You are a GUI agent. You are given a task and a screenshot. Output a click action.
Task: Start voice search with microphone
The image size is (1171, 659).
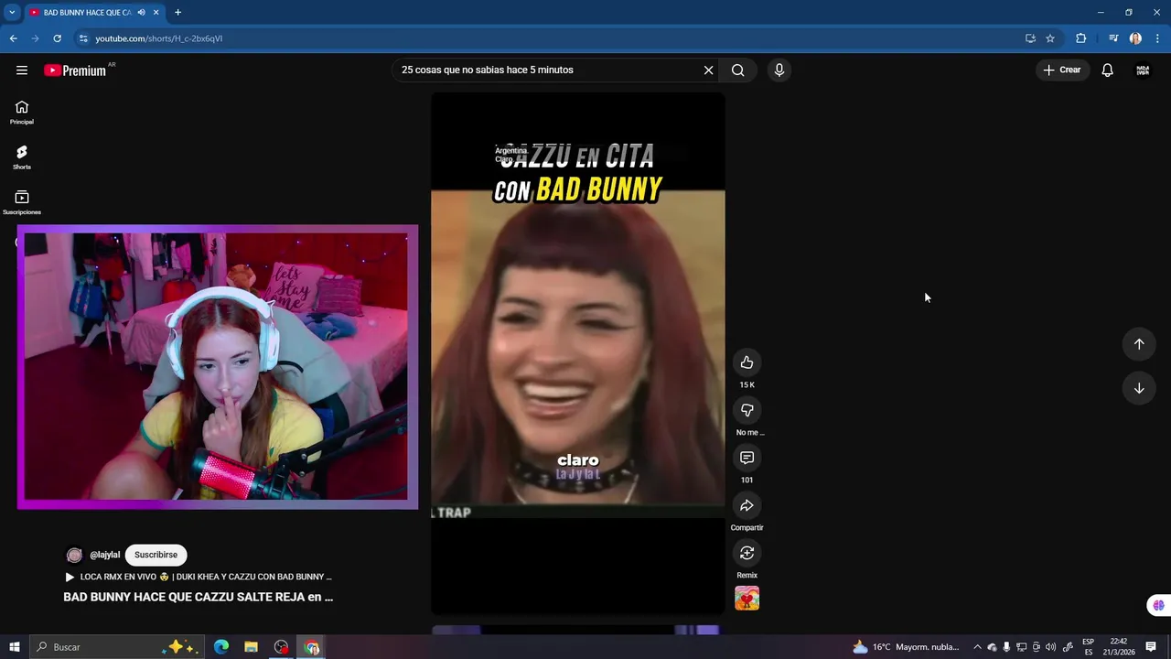point(779,70)
